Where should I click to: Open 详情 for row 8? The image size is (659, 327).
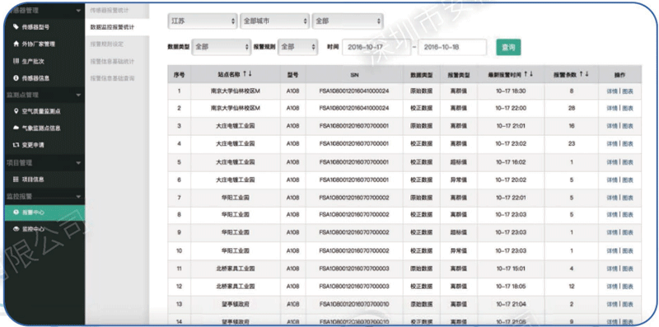(612, 215)
